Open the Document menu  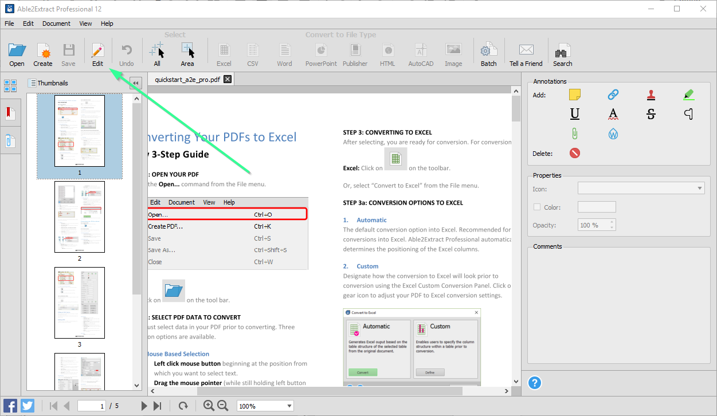point(56,23)
